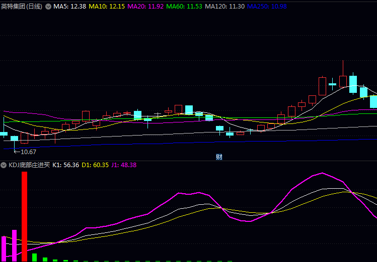Click the tall red signal bar

click(24, 216)
